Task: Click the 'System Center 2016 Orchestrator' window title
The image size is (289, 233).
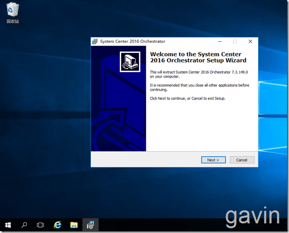Action: [133, 41]
